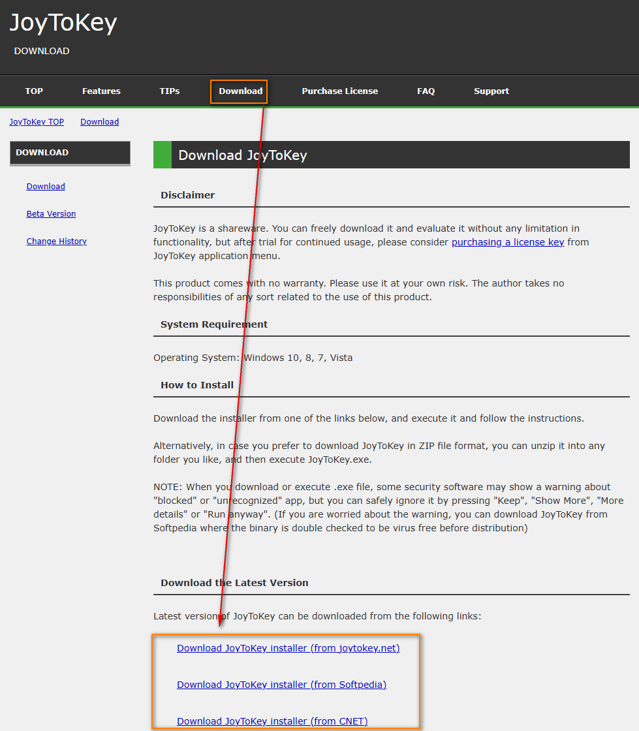Open the Change History sidebar link
639x731 pixels.
pos(56,241)
